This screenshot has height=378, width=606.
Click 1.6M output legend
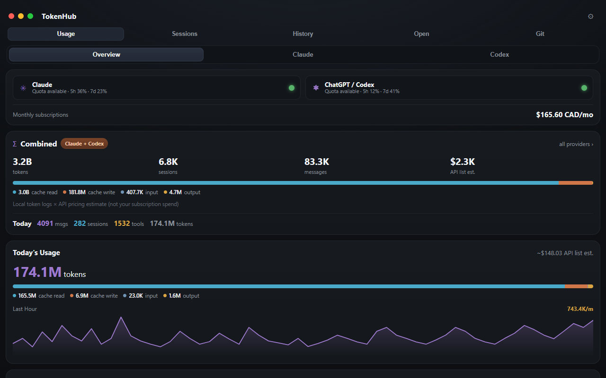pos(181,296)
